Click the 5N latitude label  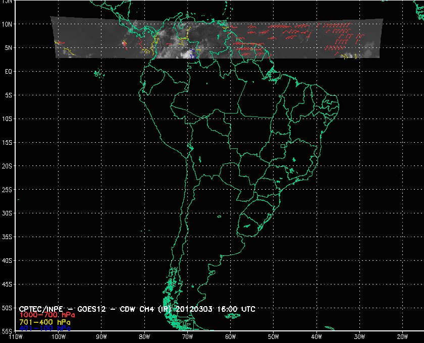coord(9,48)
